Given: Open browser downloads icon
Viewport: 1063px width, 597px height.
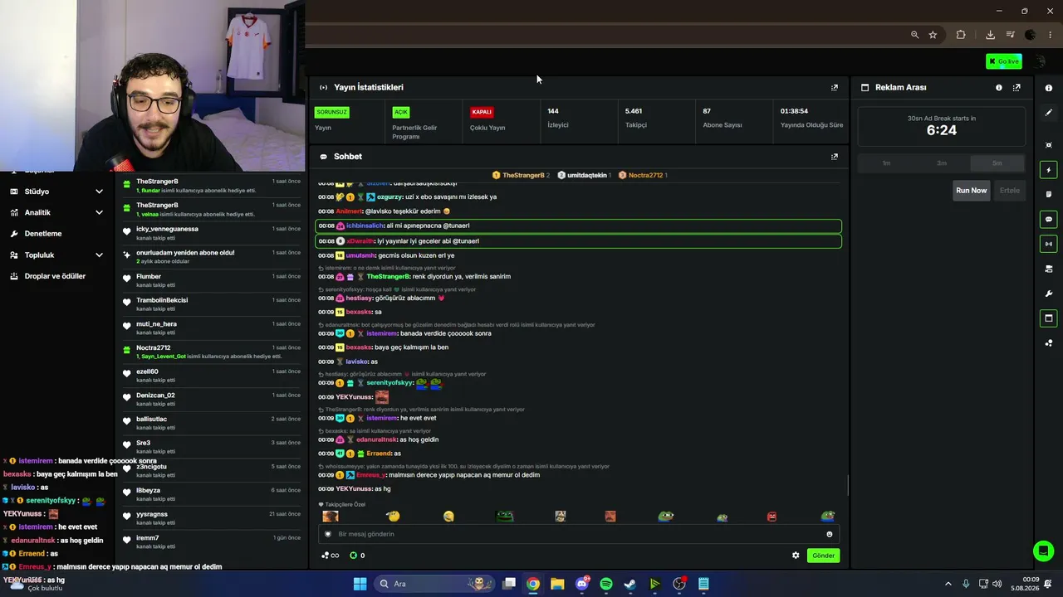Looking at the screenshot, I should tap(990, 35).
